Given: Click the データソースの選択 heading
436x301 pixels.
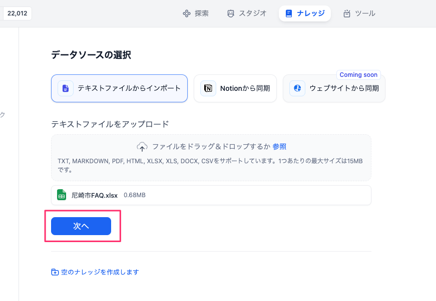Looking at the screenshot, I should pyautogui.click(x=91, y=55).
